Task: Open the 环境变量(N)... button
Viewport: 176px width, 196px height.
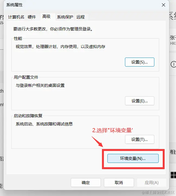Action: (x=133, y=158)
